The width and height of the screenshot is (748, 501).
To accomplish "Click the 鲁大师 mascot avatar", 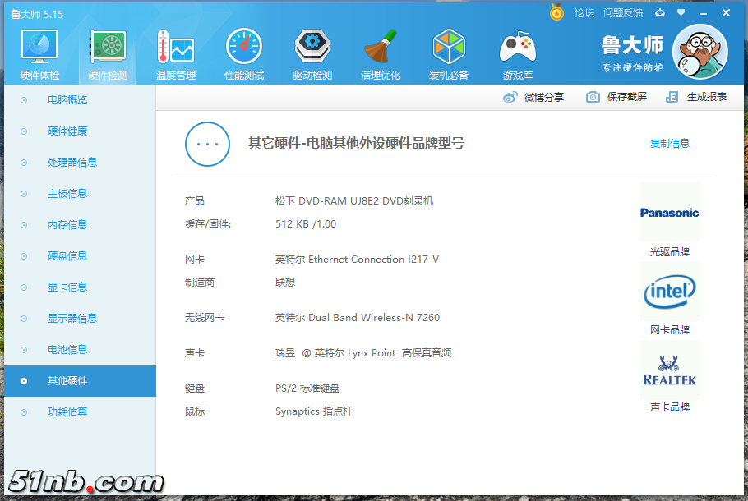I will coord(700,53).
